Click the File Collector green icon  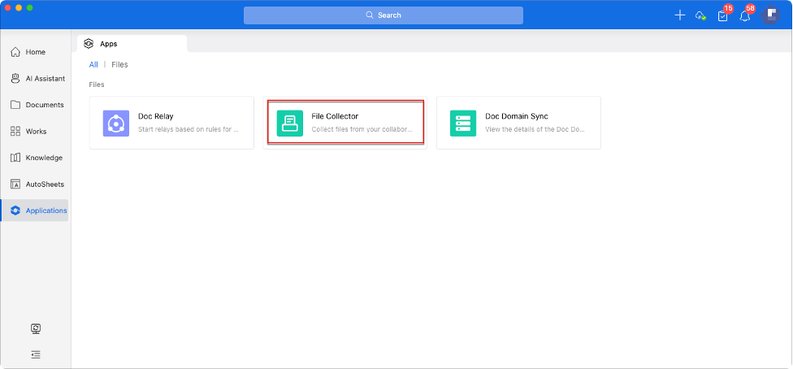coord(290,123)
